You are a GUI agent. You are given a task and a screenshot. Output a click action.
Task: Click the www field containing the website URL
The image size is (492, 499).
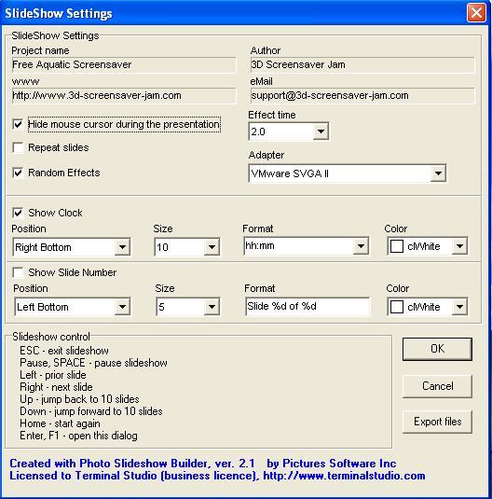124,96
